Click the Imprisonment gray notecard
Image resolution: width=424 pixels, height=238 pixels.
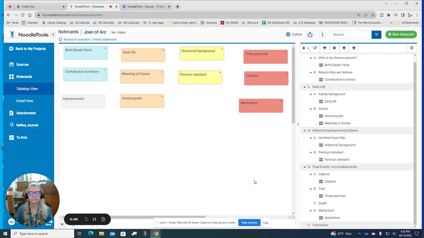pyautogui.click(x=83, y=101)
